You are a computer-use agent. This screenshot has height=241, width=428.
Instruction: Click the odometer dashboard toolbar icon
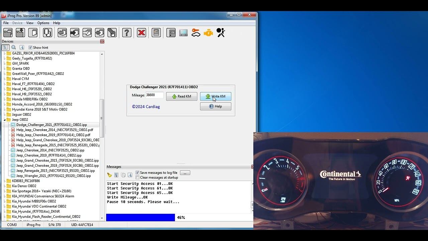(171, 32)
